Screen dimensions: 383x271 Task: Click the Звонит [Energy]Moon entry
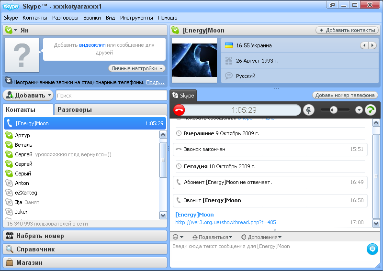click(x=270, y=201)
